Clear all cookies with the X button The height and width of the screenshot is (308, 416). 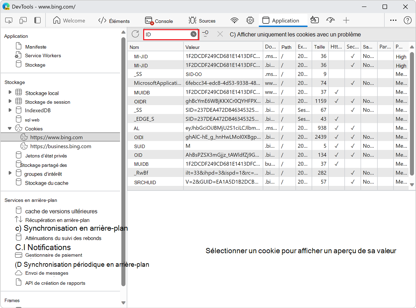point(220,34)
